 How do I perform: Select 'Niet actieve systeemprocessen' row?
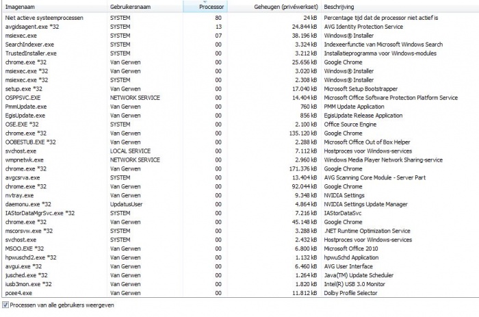click(x=241, y=18)
